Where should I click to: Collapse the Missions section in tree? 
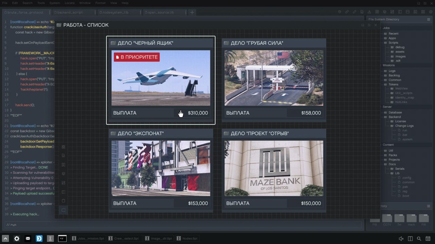click(389, 65)
